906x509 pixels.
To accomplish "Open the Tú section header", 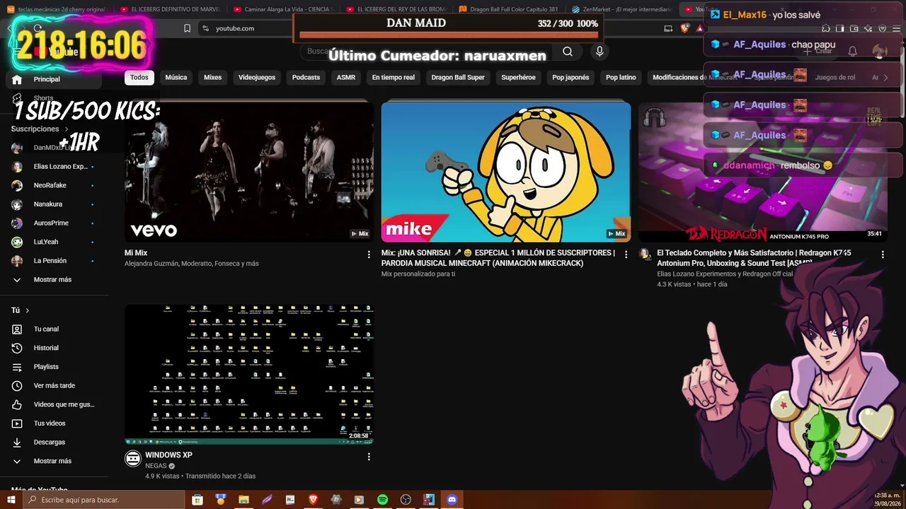I will pos(20,310).
